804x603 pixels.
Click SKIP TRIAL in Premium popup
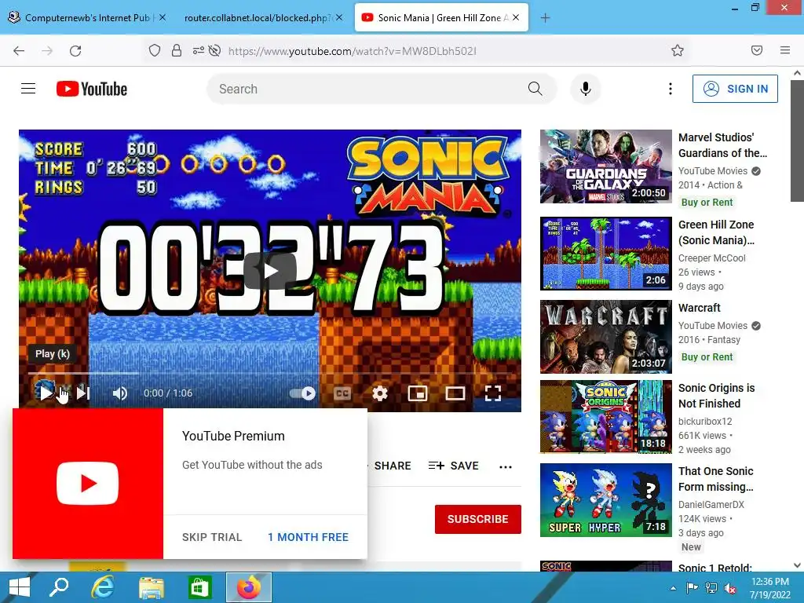point(212,537)
